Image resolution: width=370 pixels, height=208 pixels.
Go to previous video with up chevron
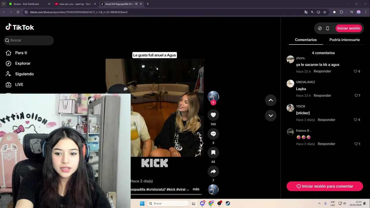(x=271, y=100)
